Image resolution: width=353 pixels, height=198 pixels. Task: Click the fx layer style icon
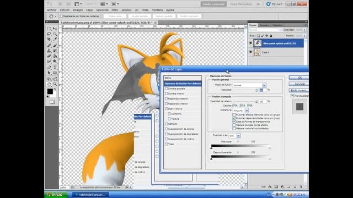270,187
